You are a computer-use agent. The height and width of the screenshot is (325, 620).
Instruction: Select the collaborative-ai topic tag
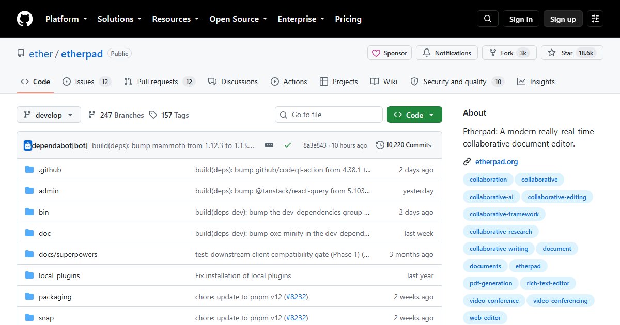[491, 197]
